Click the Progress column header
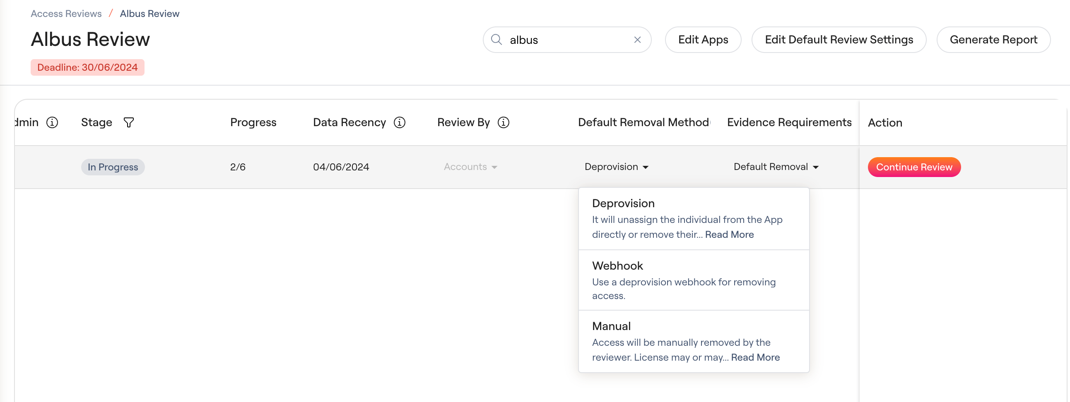 tap(253, 122)
